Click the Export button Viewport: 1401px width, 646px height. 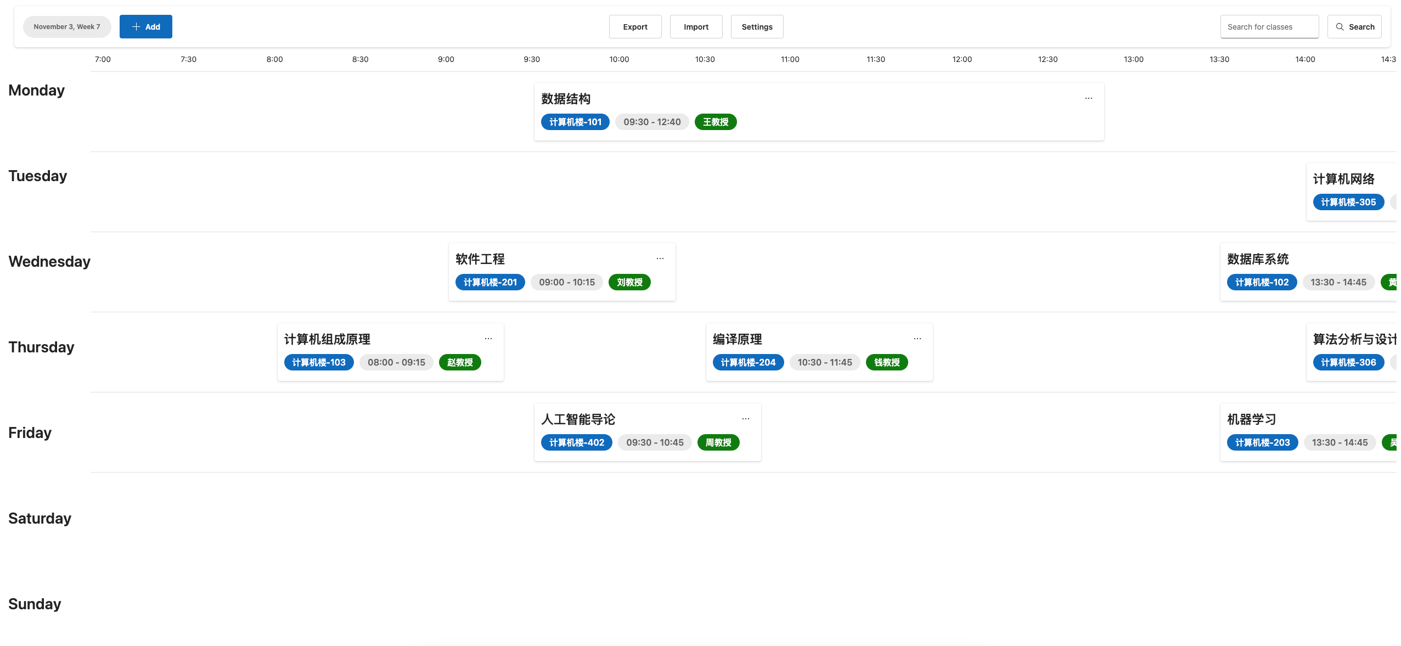coord(635,26)
